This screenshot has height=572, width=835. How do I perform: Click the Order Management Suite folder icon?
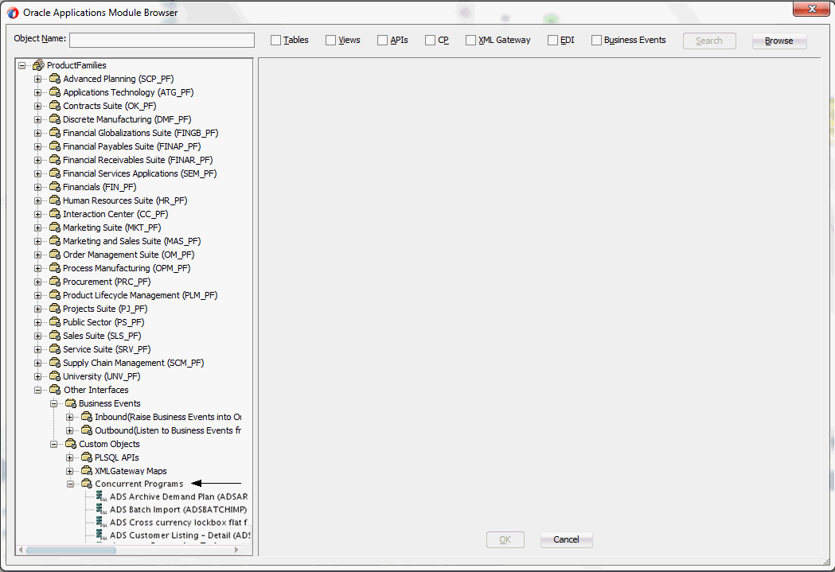55,255
